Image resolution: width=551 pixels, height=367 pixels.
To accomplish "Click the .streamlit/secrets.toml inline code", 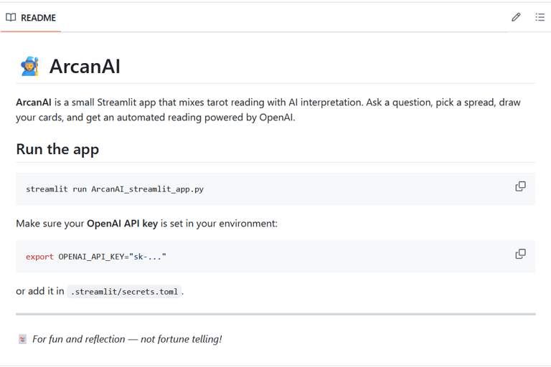I will tap(125, 292).
